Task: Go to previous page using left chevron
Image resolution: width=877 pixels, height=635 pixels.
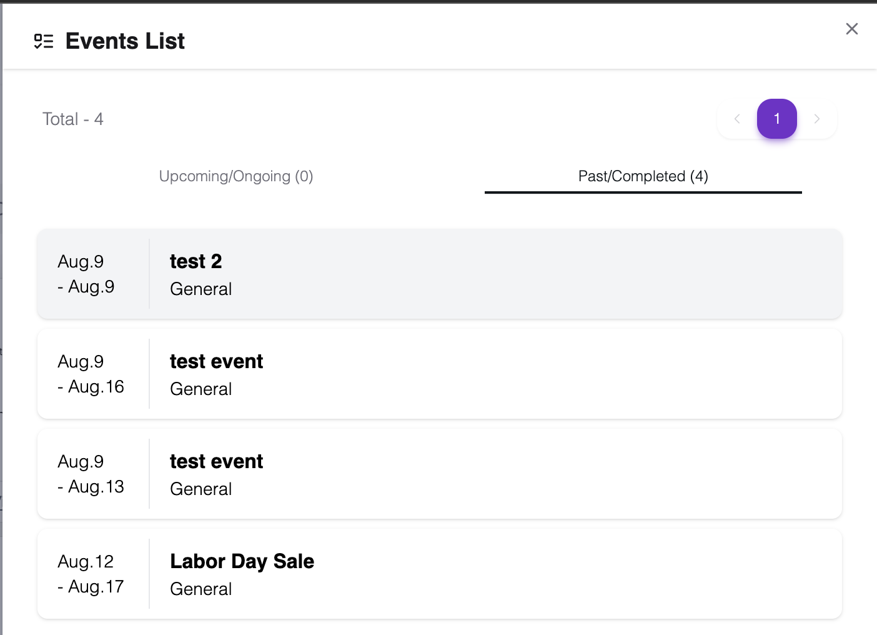Action: (x=737, y=119)
